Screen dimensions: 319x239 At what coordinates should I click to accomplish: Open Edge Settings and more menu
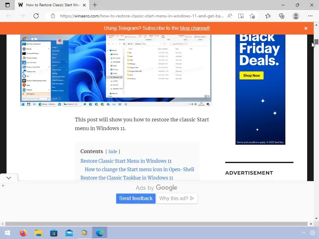pyautogui.click(x=310, y=16)
